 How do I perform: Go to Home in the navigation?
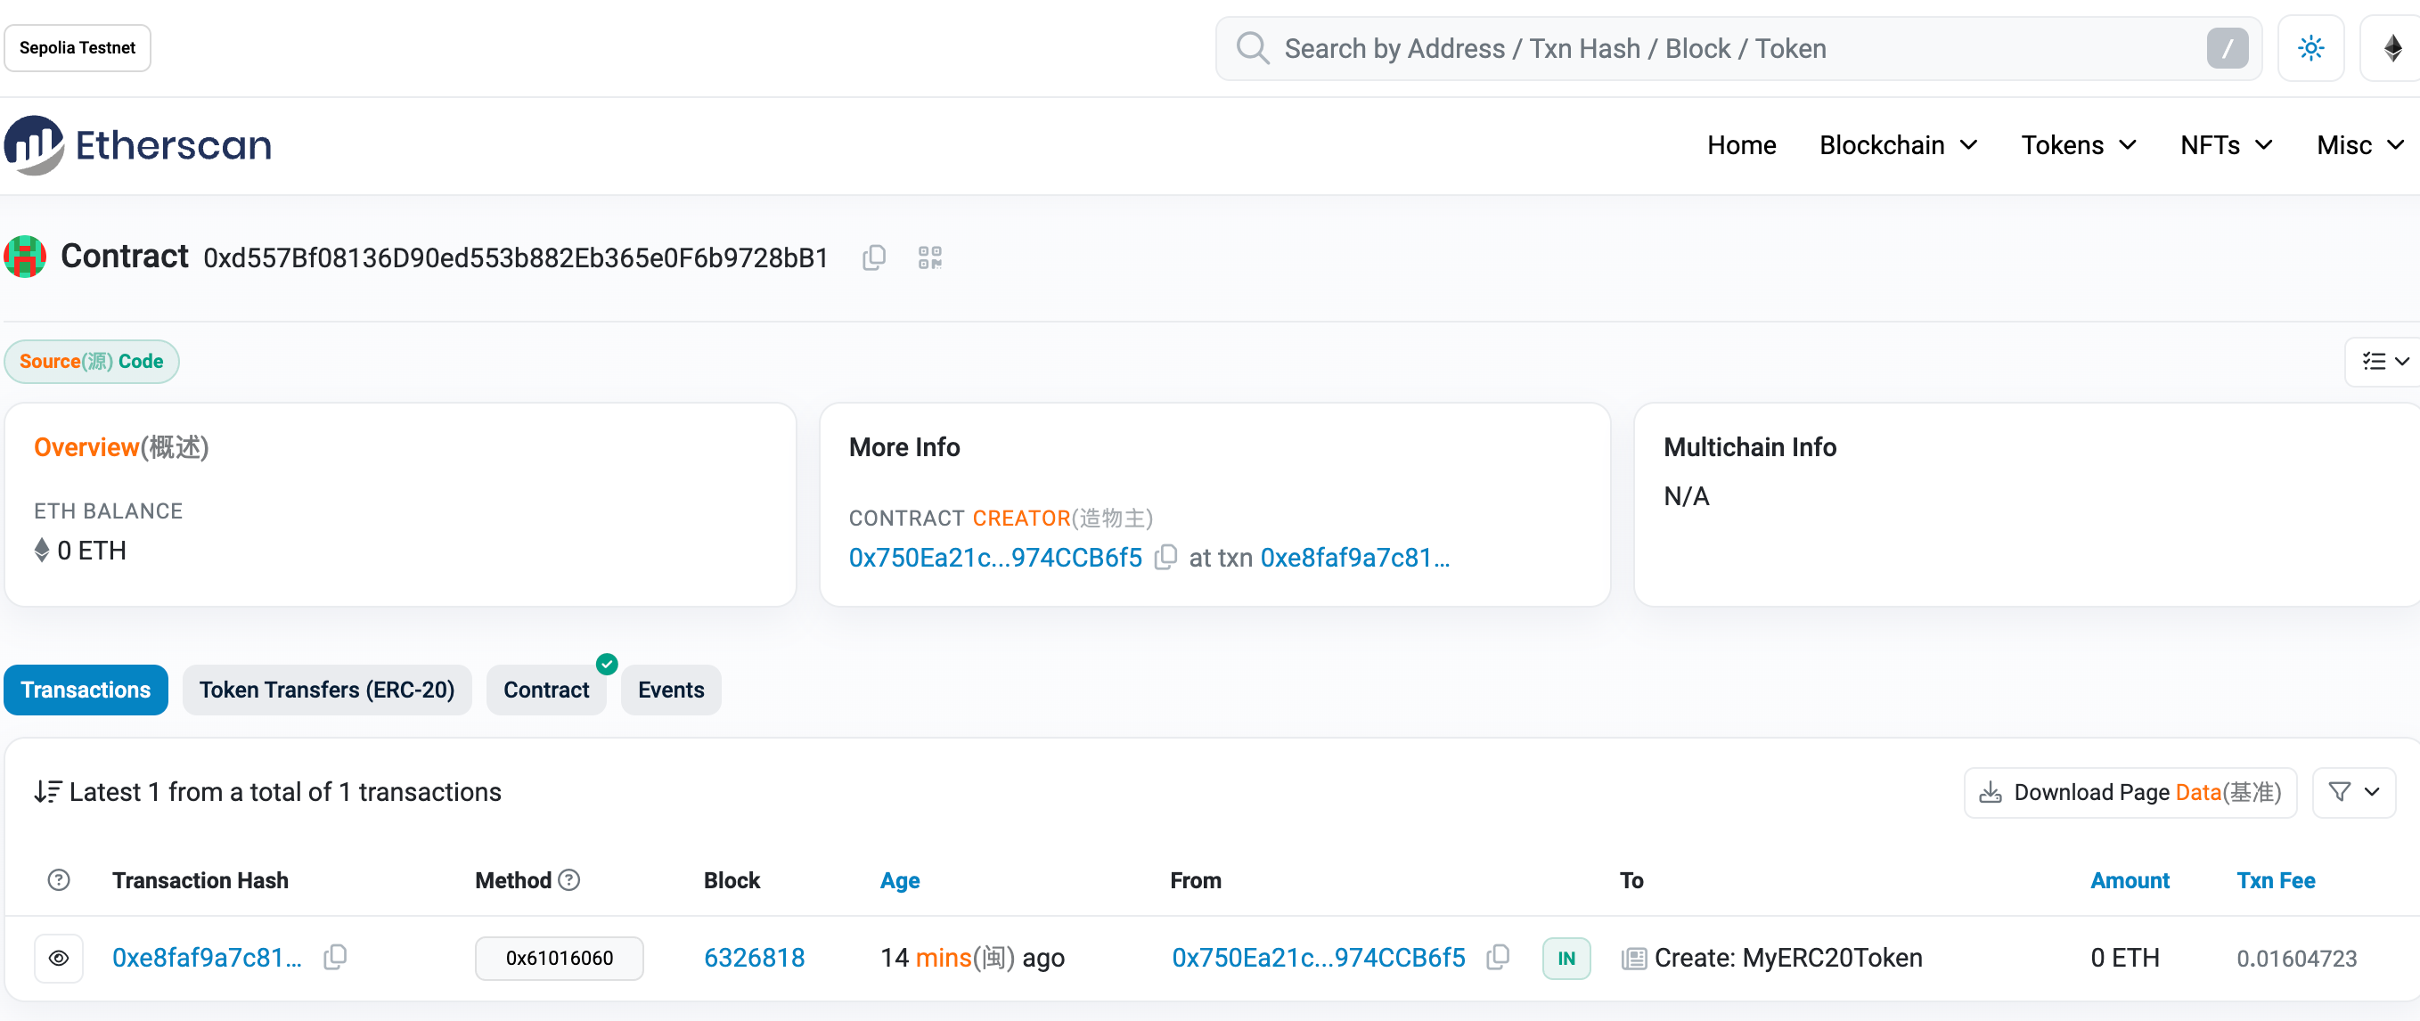[1741, 145]
